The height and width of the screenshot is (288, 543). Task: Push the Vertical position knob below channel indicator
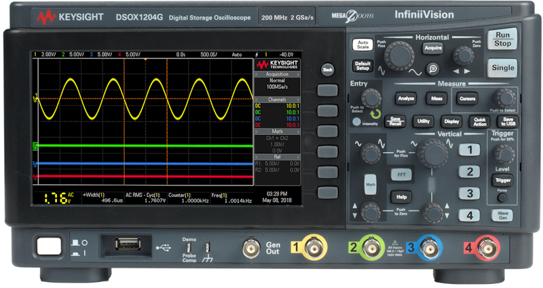tap(432, 212)
